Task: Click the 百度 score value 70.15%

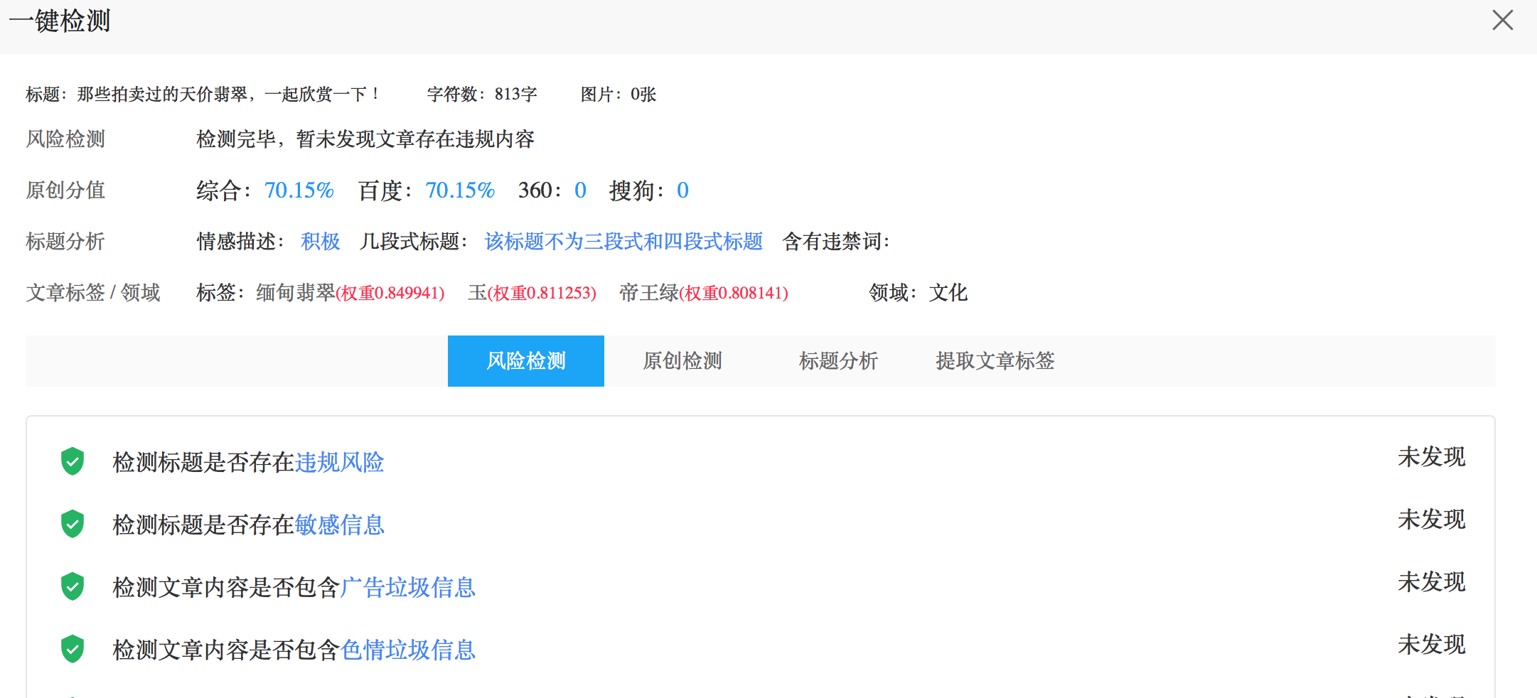Action: click(460, 190)
